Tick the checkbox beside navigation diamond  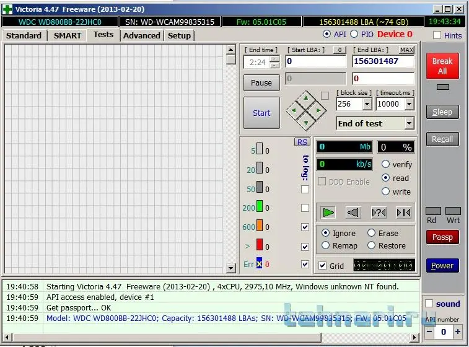coord(325,95)
